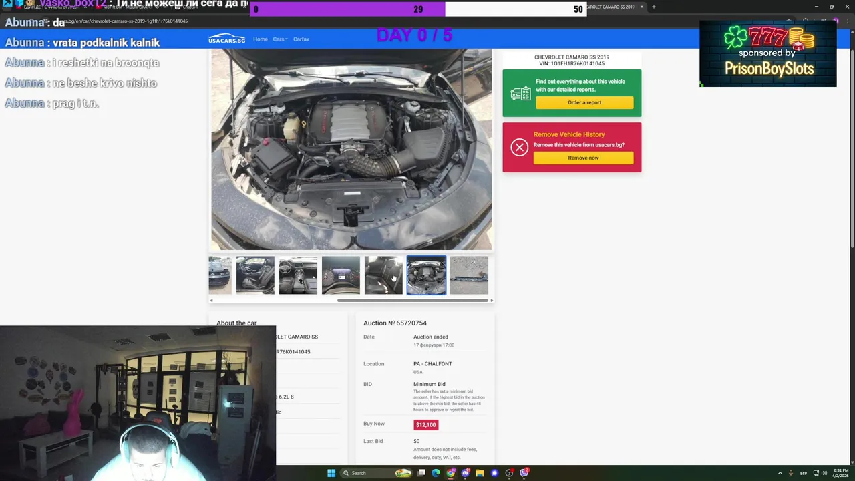Select the center console interior thumbnail
855x481 pixels.
pyautogui.click(x=298, y=275)
